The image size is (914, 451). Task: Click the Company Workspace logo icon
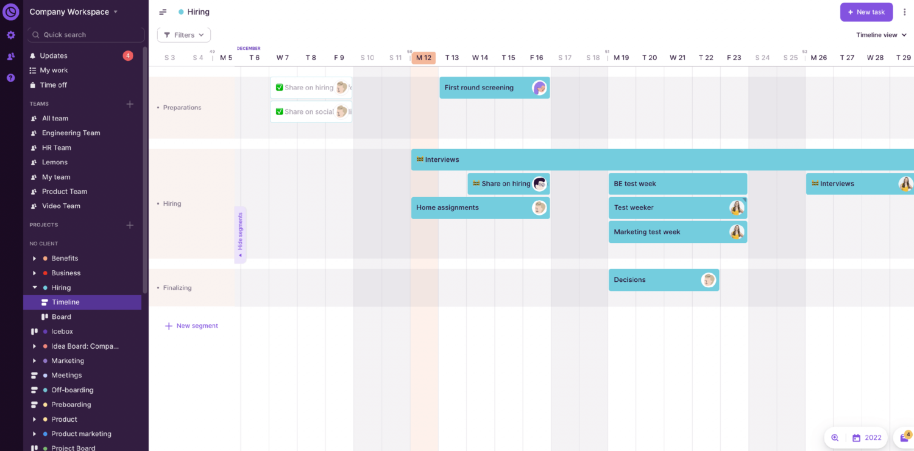click(x=10, y=11)
